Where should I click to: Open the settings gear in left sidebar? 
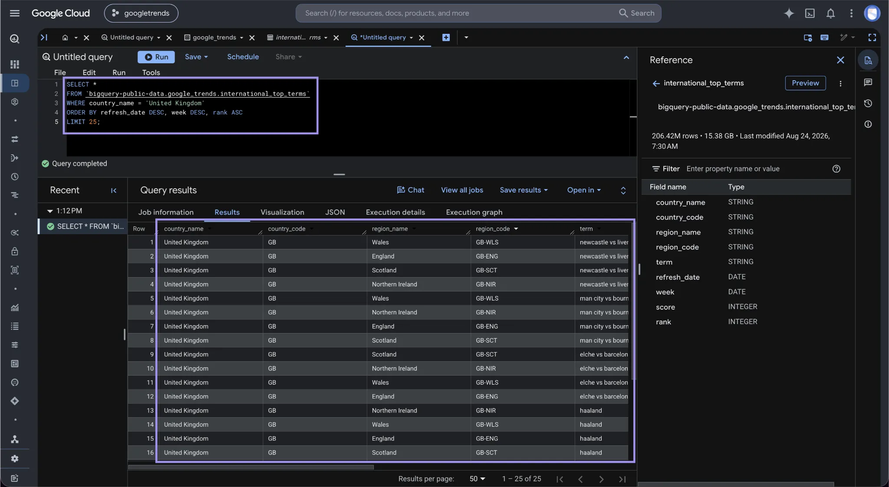pyautogui.click(x=15, y=458)
